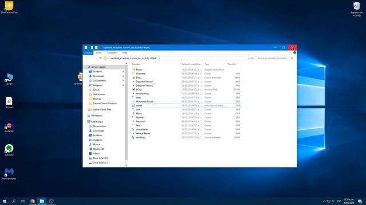This screenshot has height=205, width=366.
Task: Go up one folder level
Action: click(101, 58)
